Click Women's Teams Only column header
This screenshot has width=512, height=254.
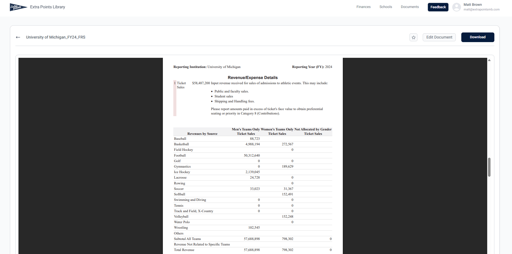pyautogui.click(x=277, y=129)
